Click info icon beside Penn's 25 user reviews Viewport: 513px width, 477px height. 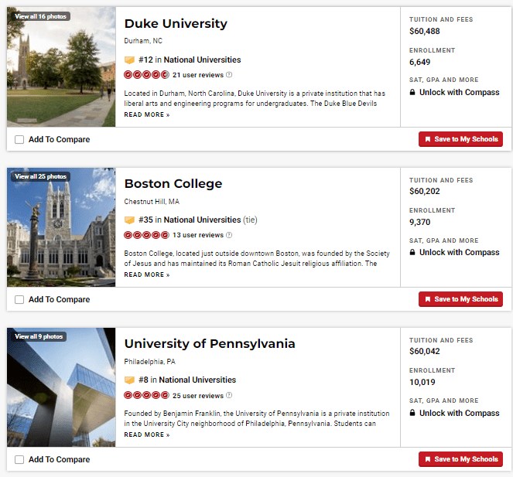coord(229,396)
